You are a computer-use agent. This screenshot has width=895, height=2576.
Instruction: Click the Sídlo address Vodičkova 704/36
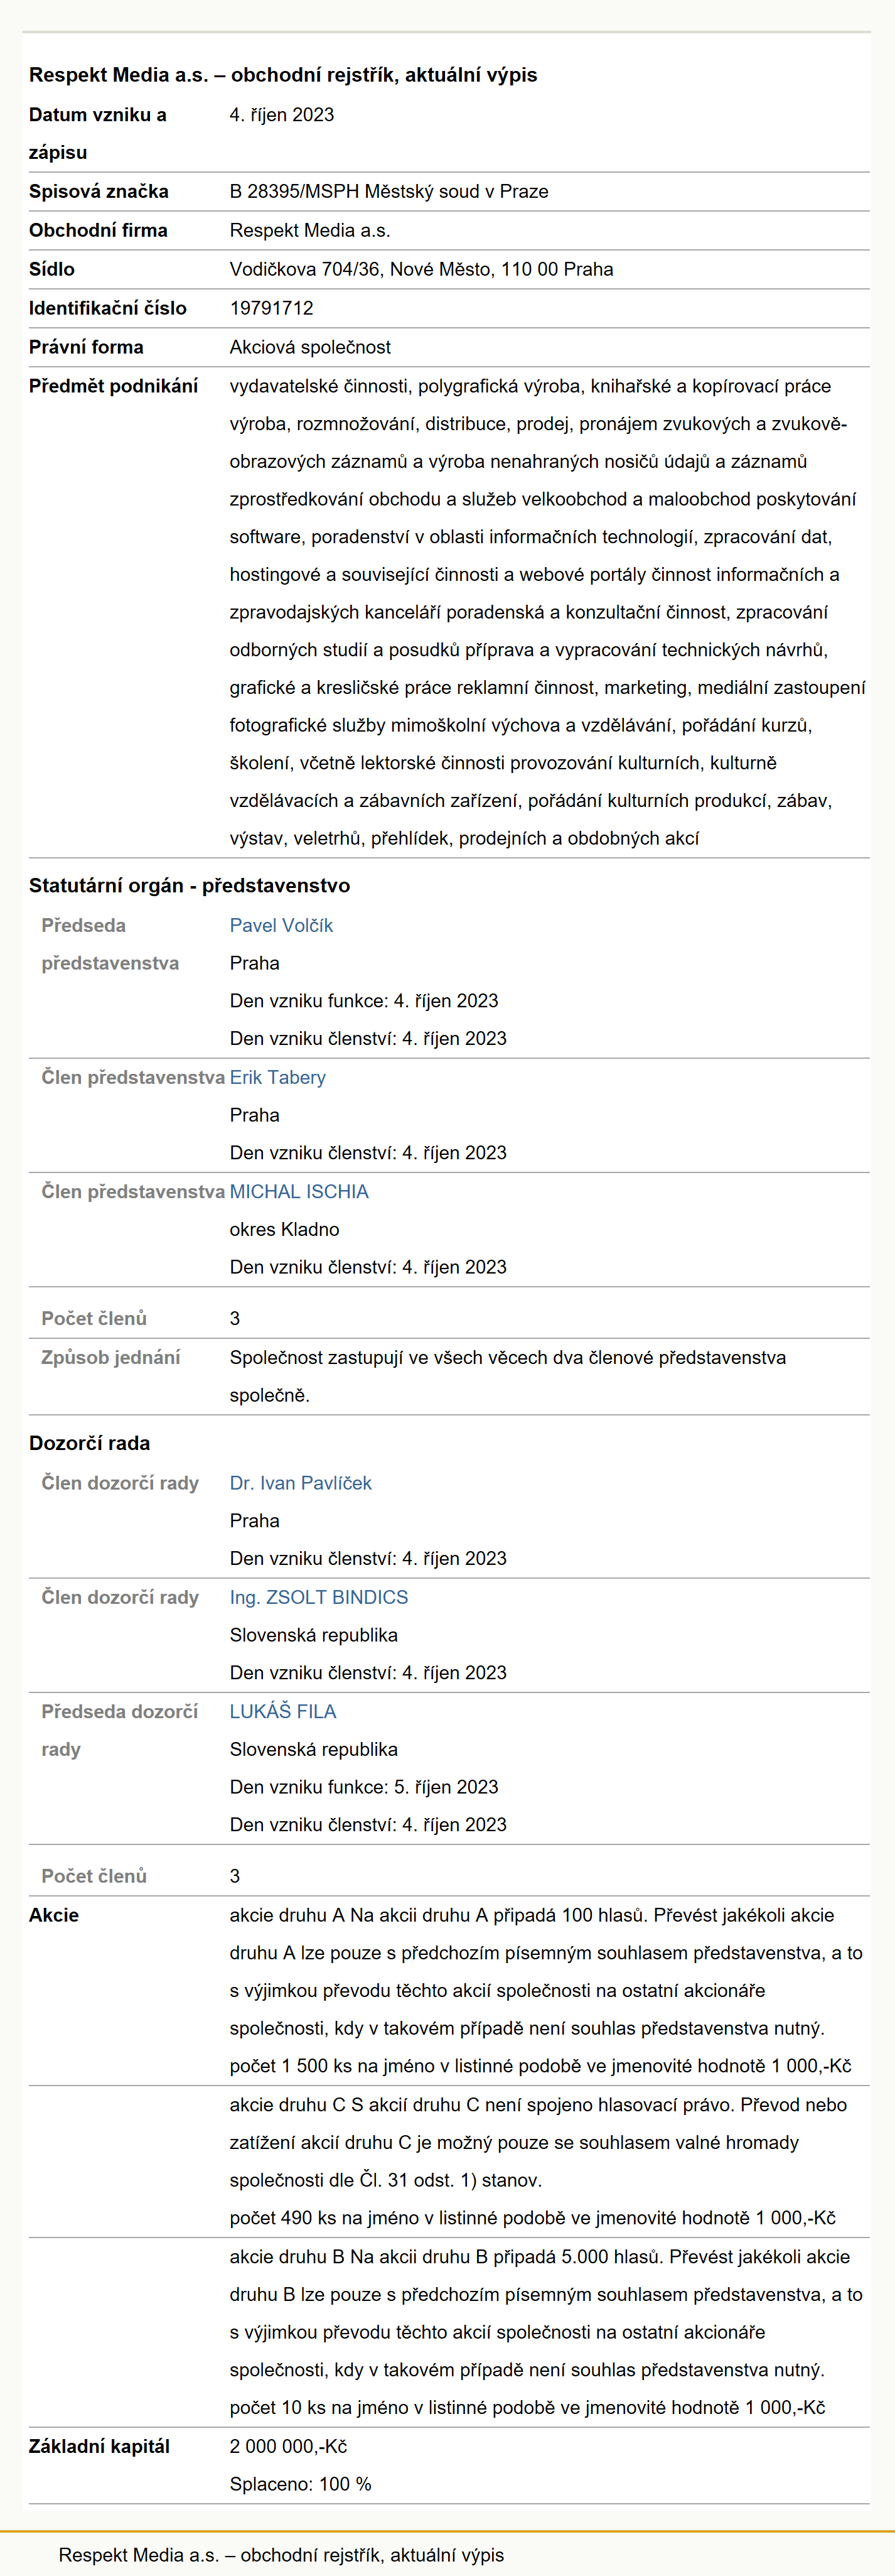pyautogui.click(x=422, y=269)
